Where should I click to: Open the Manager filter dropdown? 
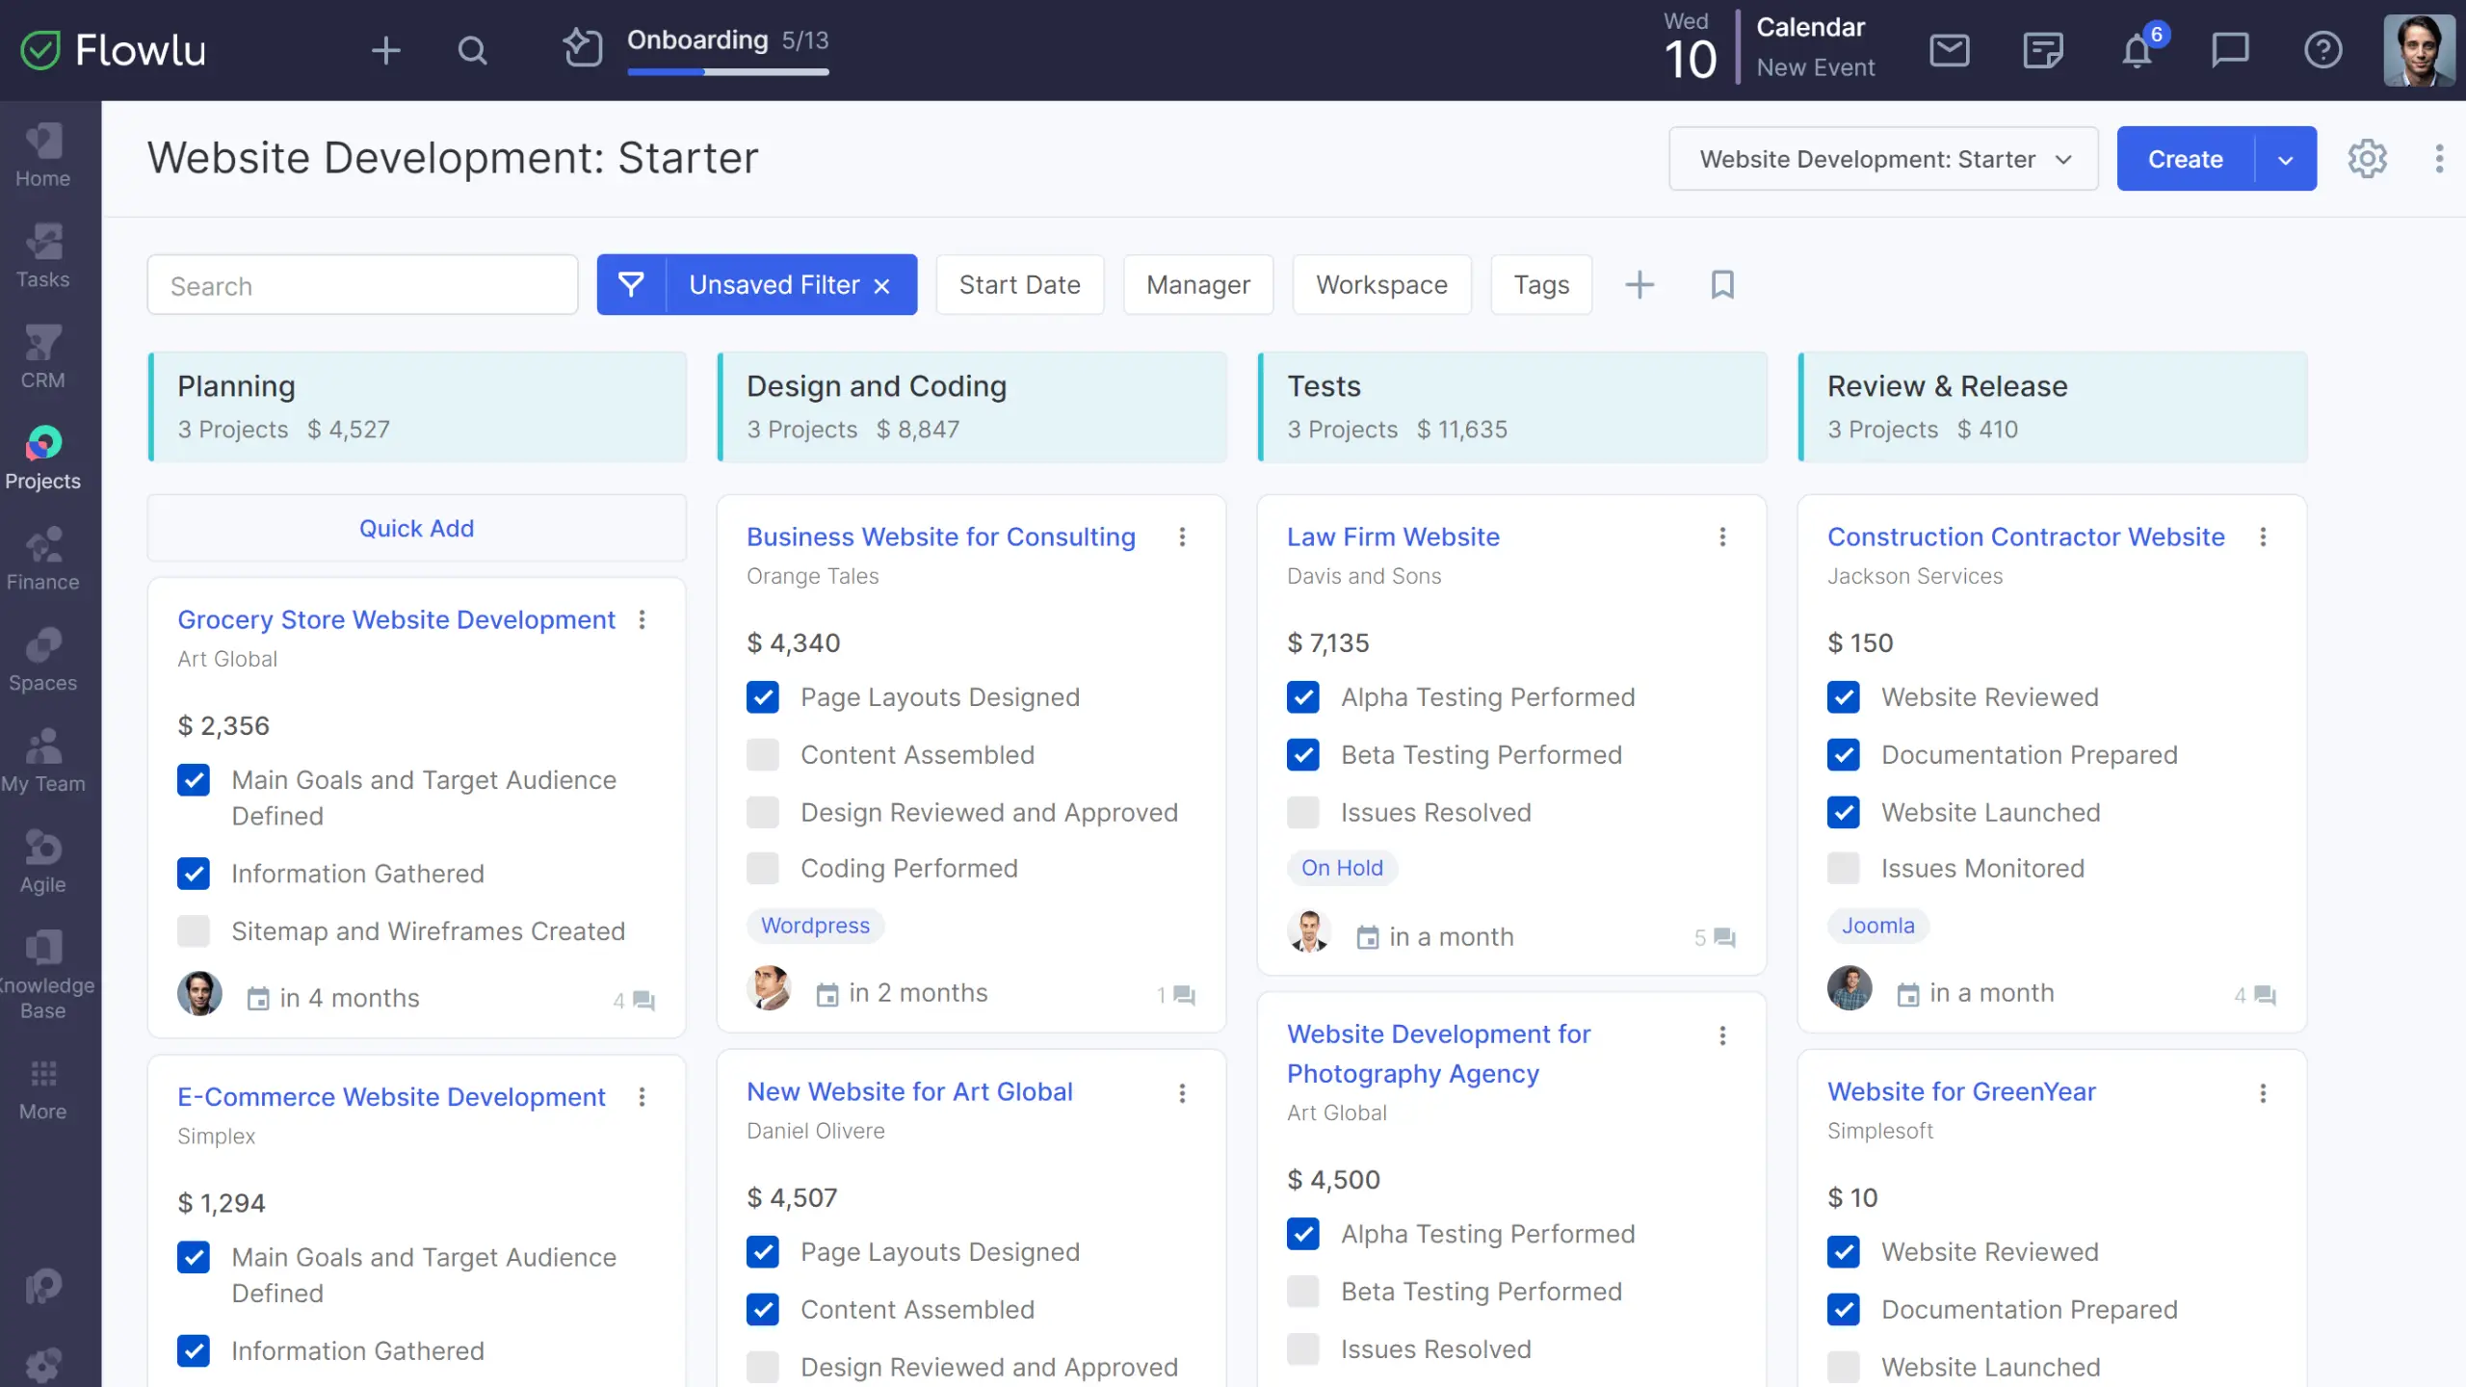(x=1197, y=285)
